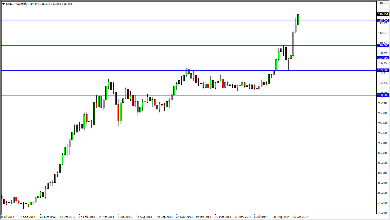Open the dropdown arrow beside USDJPY,Weekly
This screenshot has width=390, height=220.
[3, 4]
